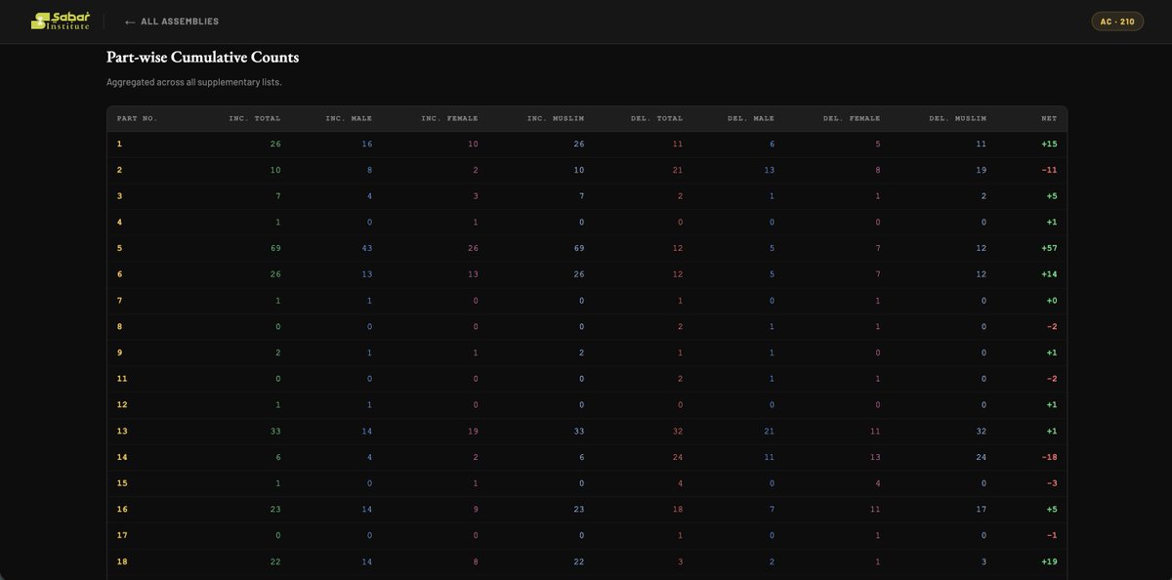Select part number 12 row label
Image resolution: width=1172 pixels, height=580 pixels.
point(122,404)
